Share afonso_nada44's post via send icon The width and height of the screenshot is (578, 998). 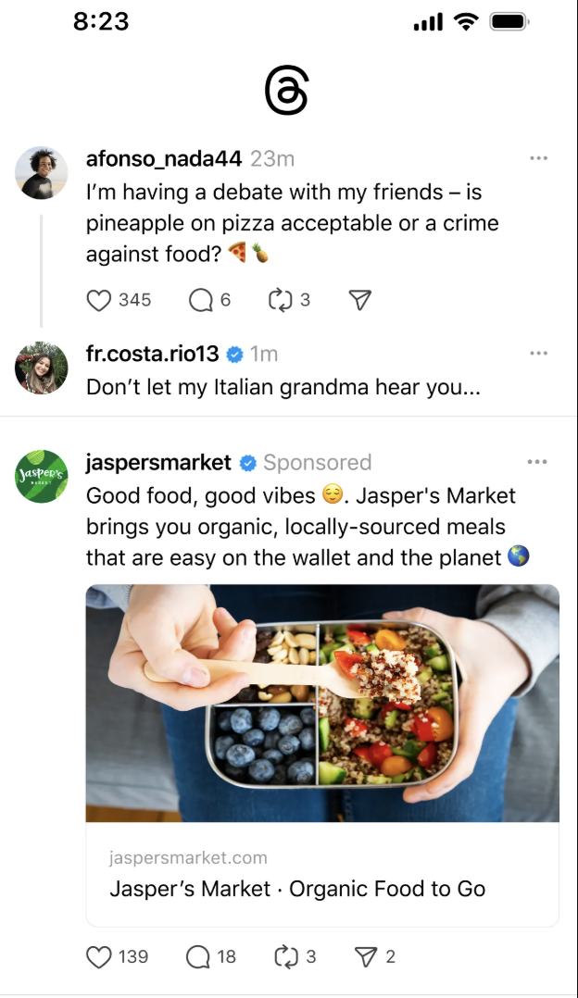pyautogui.click(x=360, y=300)
